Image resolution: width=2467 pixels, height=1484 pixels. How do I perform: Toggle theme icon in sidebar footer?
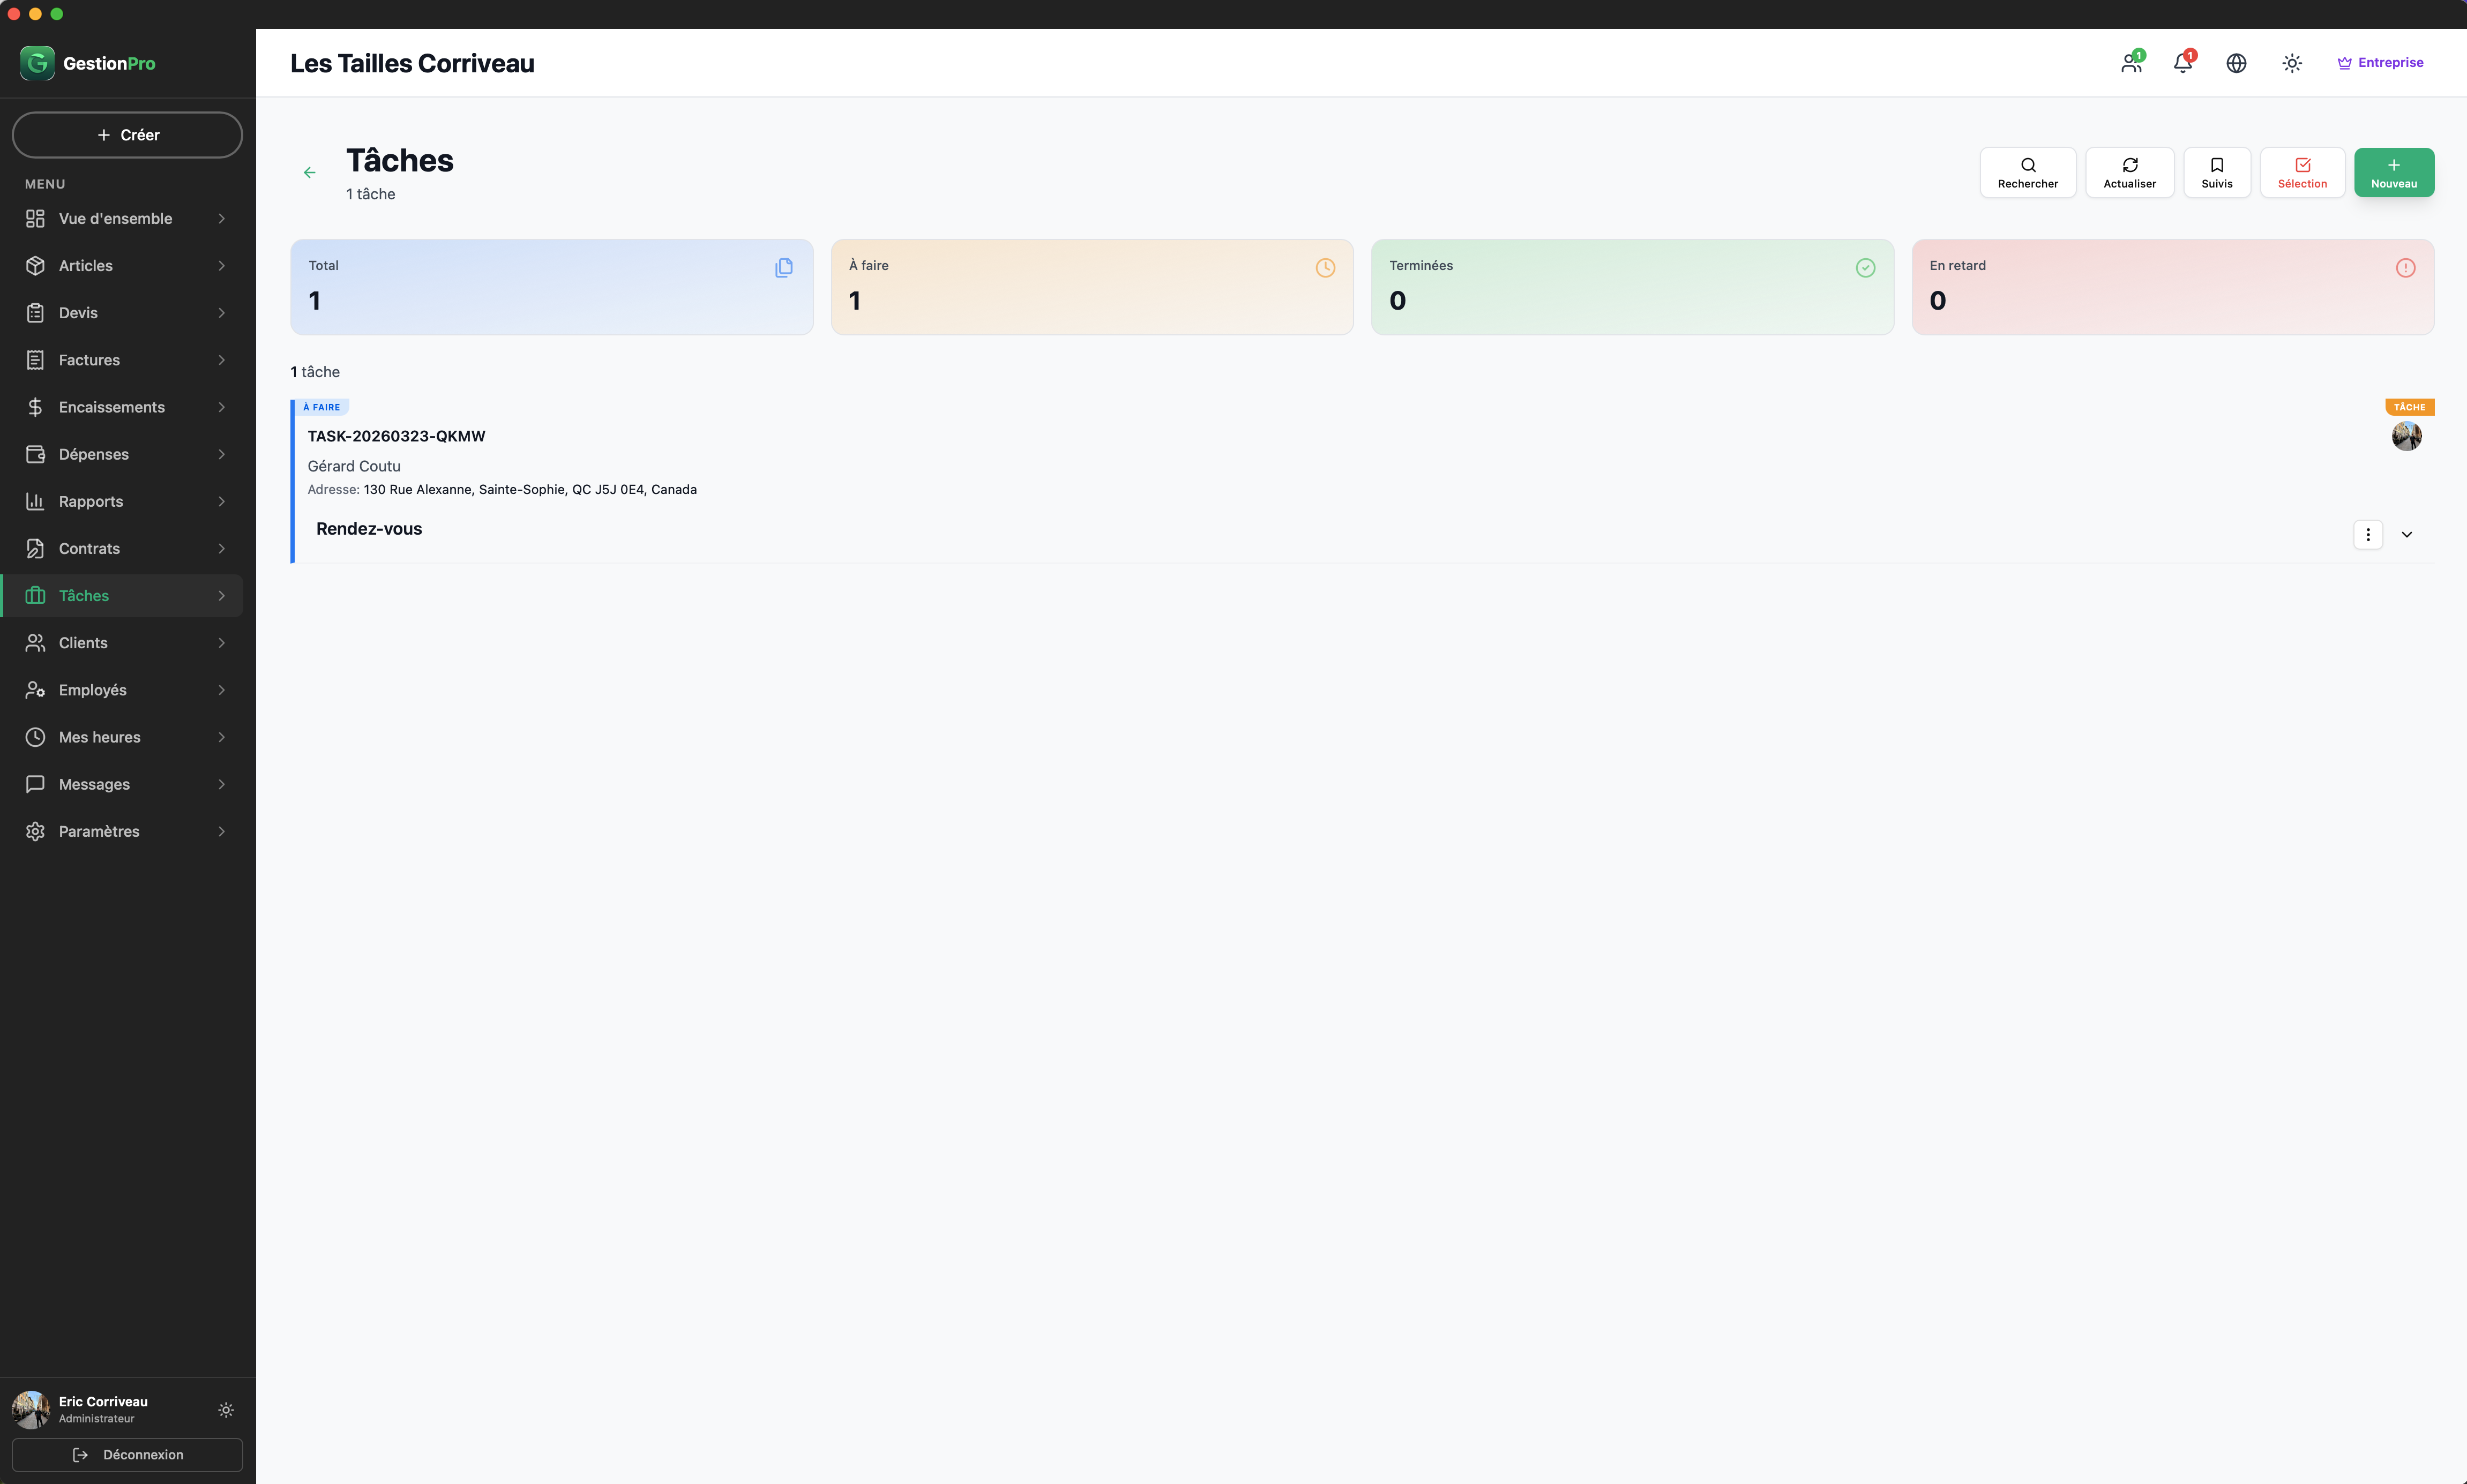226,1410
